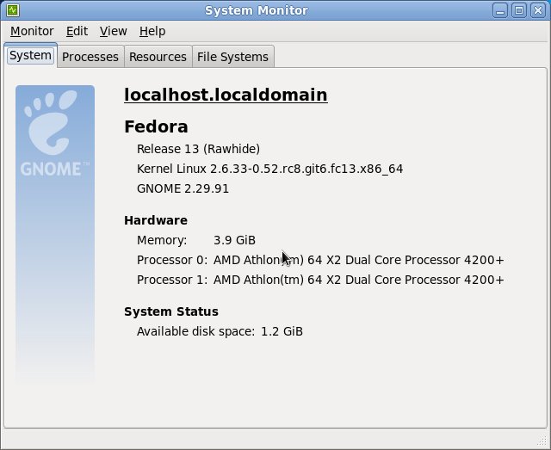Switch to the System tab
The width and height of the screenshot is (551, 450).
[30, 56]
